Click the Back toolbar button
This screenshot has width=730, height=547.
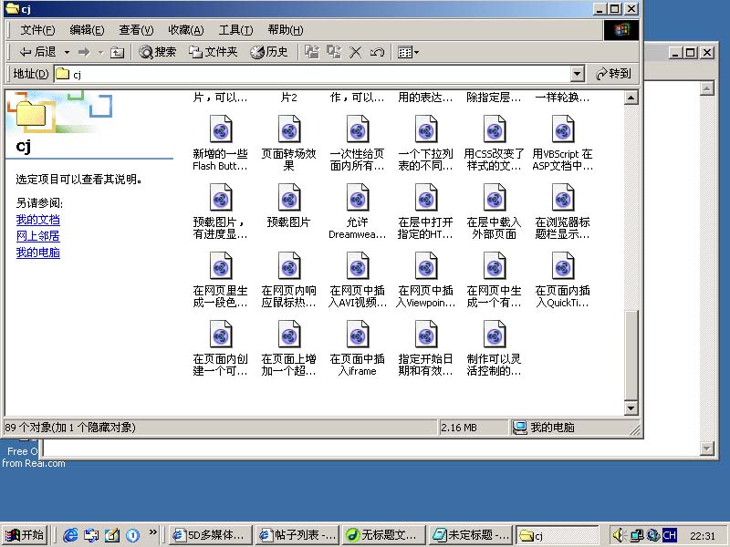(37, 52)
